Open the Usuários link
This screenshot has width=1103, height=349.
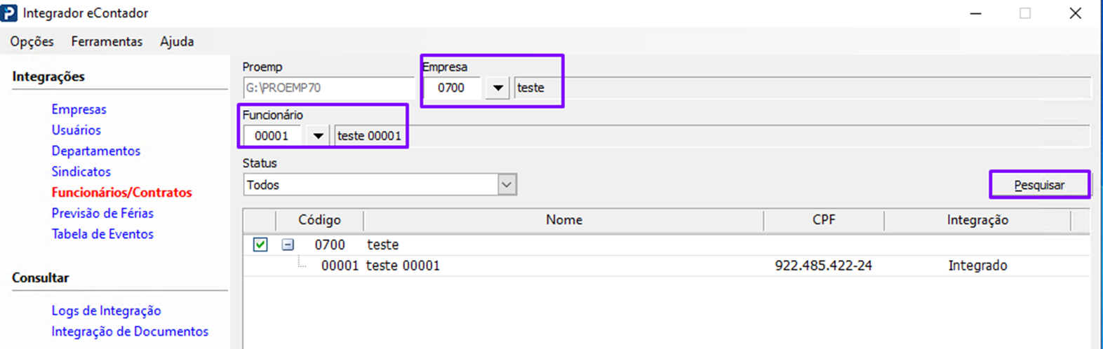76,130
